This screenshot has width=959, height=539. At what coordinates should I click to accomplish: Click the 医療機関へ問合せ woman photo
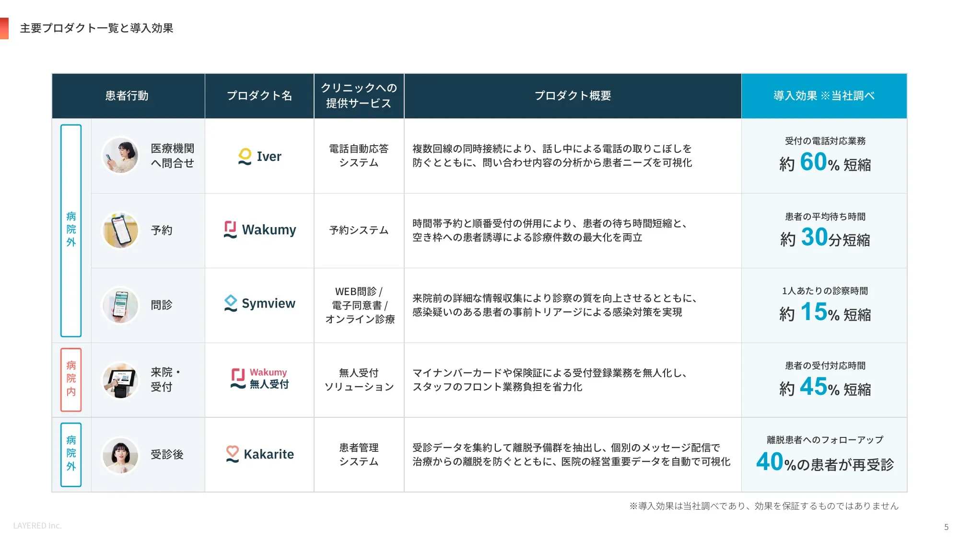coord(120,156)
